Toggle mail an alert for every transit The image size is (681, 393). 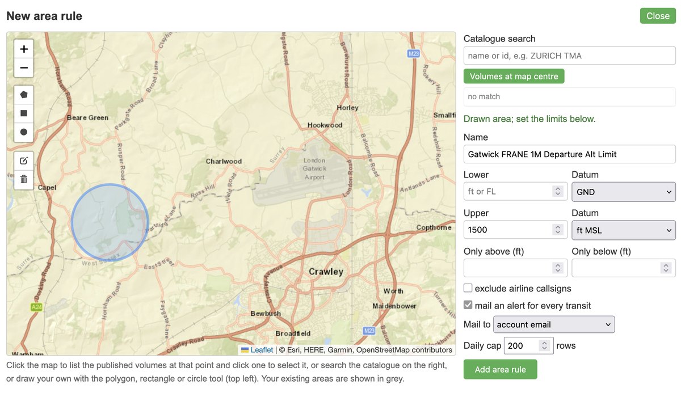point(468,305)
